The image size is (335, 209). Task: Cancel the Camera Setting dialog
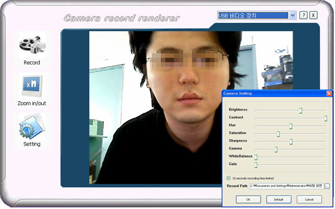[x=309, y=200]
